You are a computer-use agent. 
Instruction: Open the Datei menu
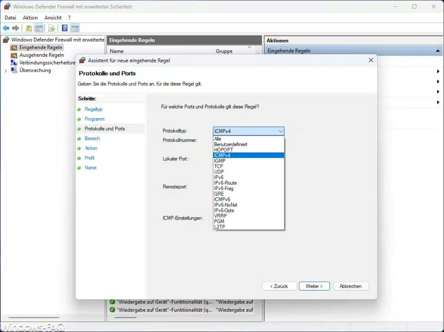(x=10, y=18)
